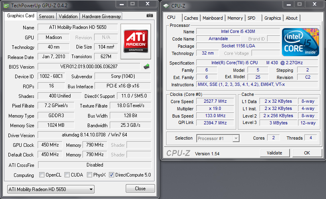Click the Bus Width value 128 Bit
This screenshot has width=326, height=199.
(x=131, y=116)
